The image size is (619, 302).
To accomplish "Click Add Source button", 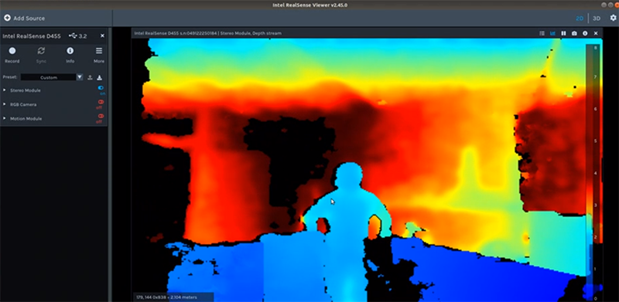I will (x=25, y=18).
